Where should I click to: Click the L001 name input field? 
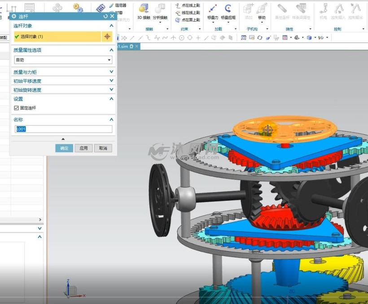coord(63,129)
